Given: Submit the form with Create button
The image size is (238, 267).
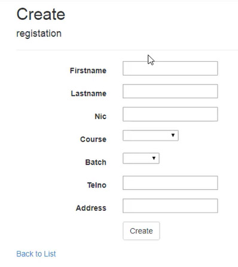Looking at the screenshot, I should point(141,231).
